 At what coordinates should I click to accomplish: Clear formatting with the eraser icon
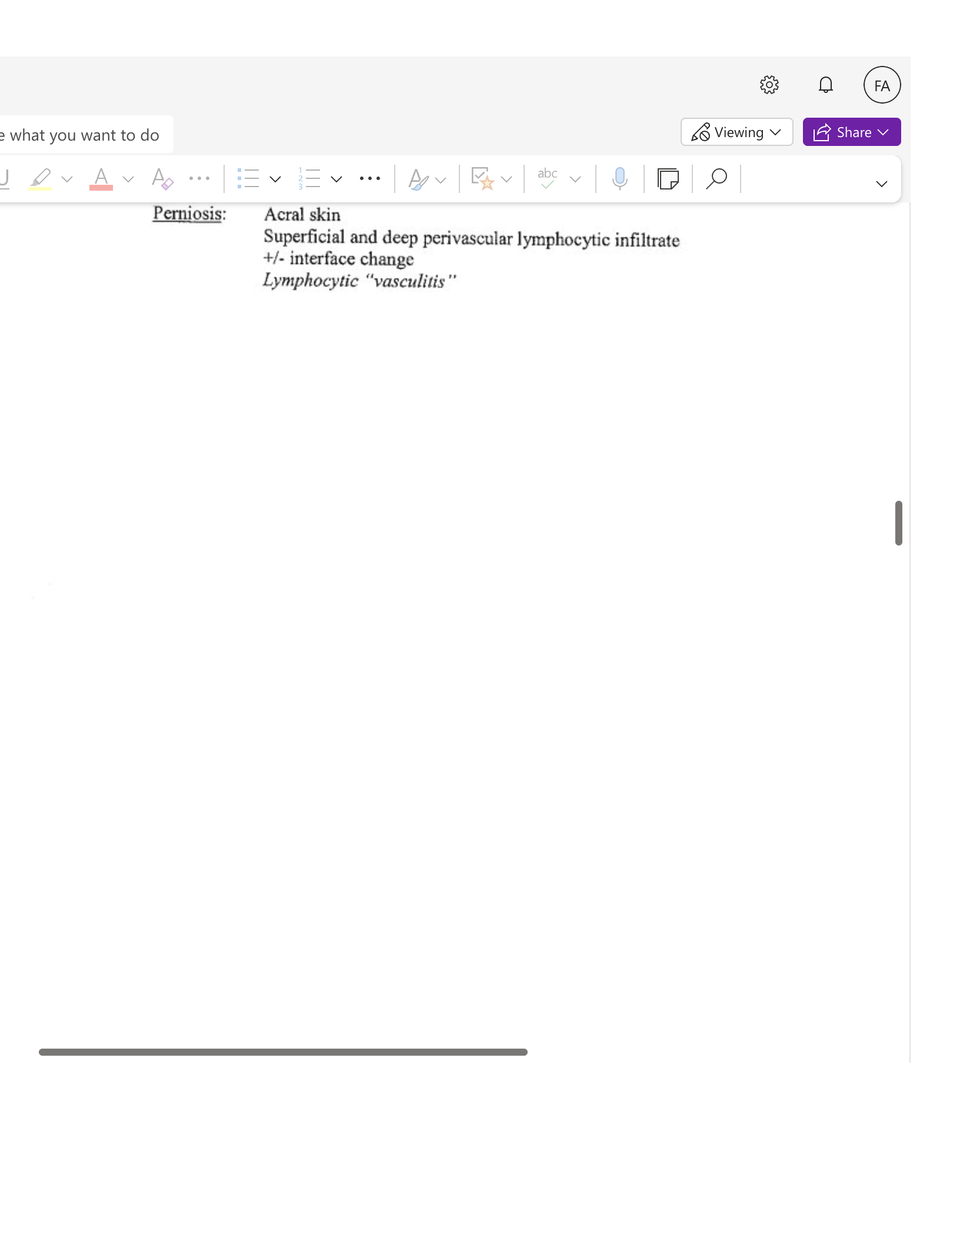pos(162,178)
